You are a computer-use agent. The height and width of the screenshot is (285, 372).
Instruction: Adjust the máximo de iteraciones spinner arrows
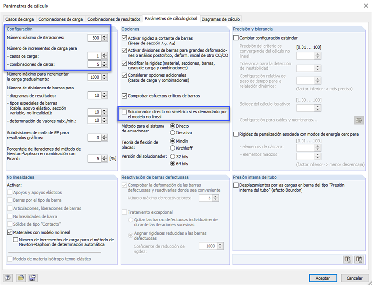[x=104, y=38]
